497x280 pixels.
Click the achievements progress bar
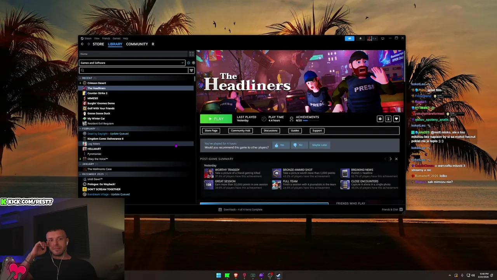[311, 121]
